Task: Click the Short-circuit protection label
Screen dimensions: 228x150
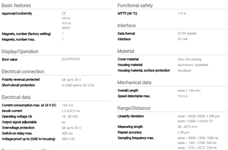Action: coord(18,85)
